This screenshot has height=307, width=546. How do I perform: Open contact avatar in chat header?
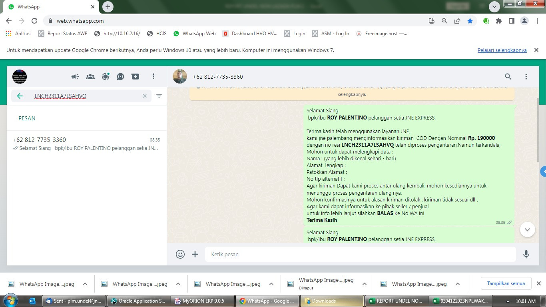coord(180,76)
